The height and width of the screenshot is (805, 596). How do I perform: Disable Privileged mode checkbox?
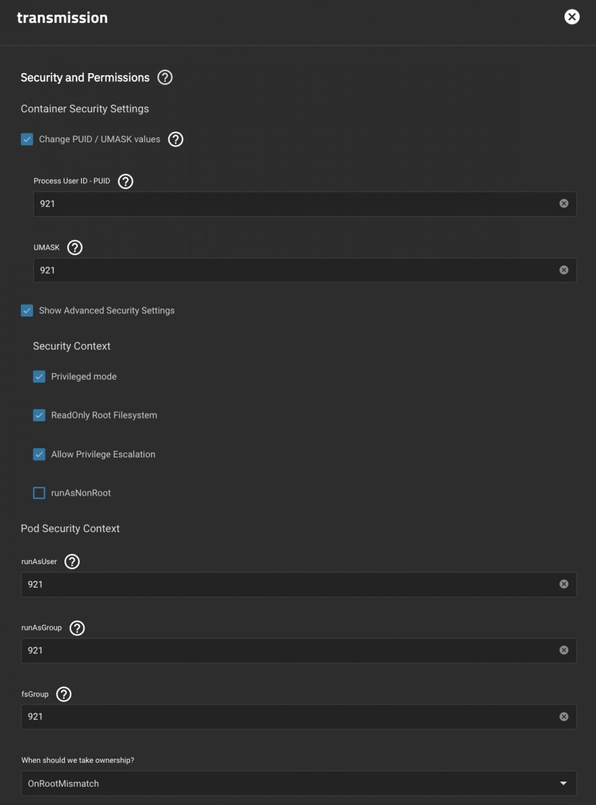[39, 376]
